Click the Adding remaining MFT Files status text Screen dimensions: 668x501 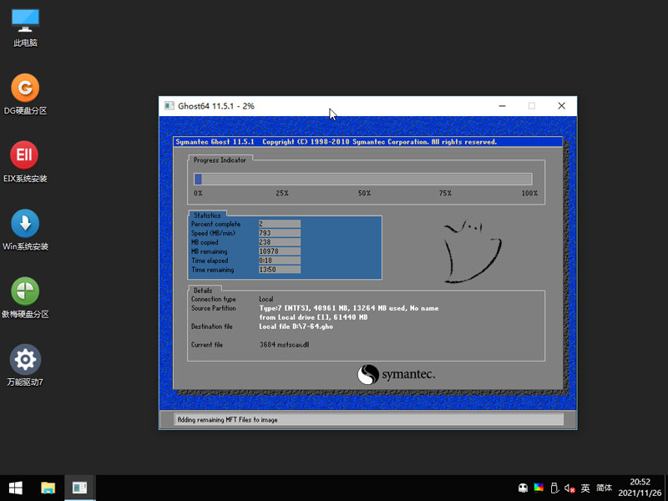[227, 420]
